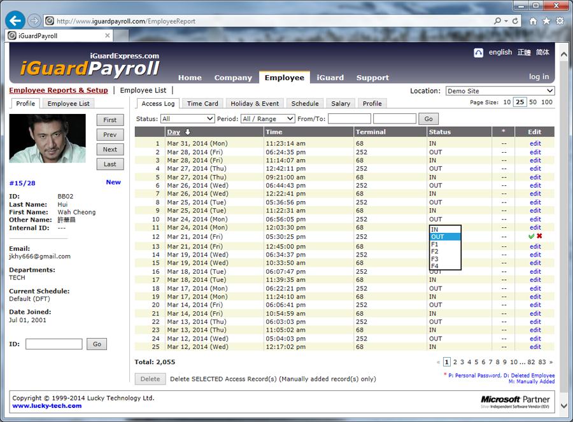Open favorites star icon
The height and width of the screenshot is (422, 573).
pos(546,21)
